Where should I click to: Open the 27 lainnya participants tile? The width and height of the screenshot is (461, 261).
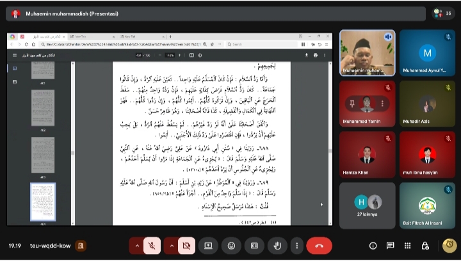point(368,205)
